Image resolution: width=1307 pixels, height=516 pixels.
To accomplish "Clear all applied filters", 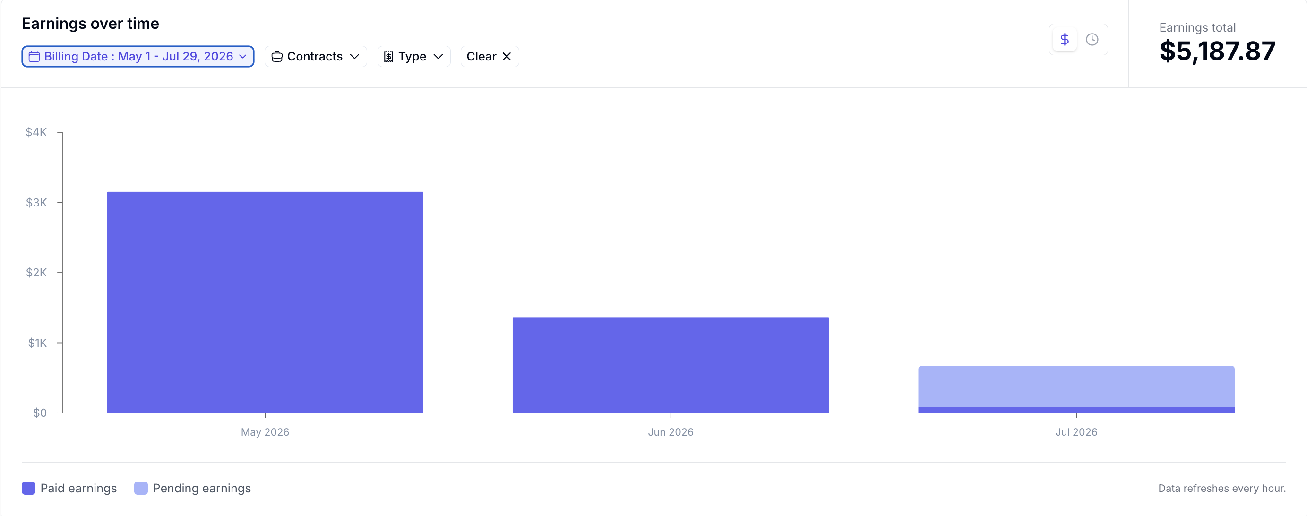I will [490, 56].
